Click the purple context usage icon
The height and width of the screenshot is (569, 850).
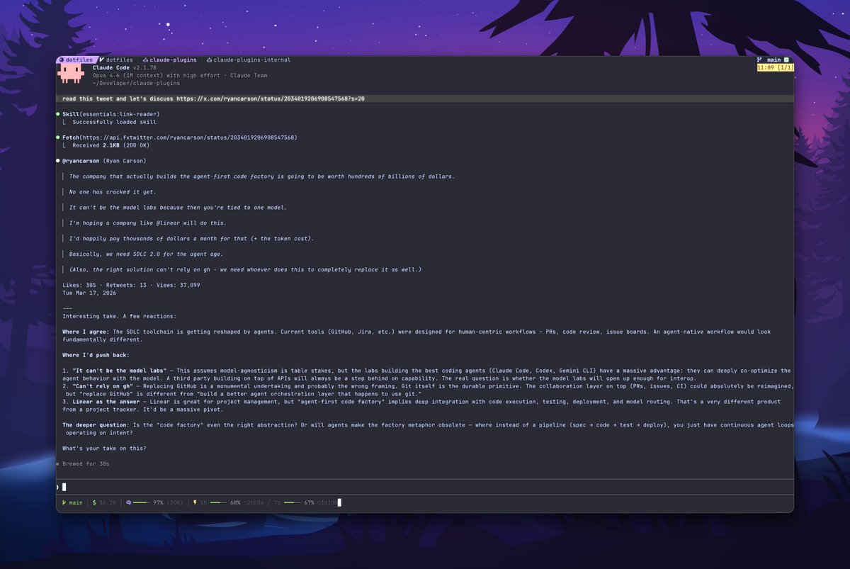pos(128,502)
